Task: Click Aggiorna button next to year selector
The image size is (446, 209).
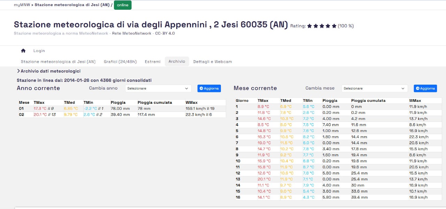Action: point(209,88)
